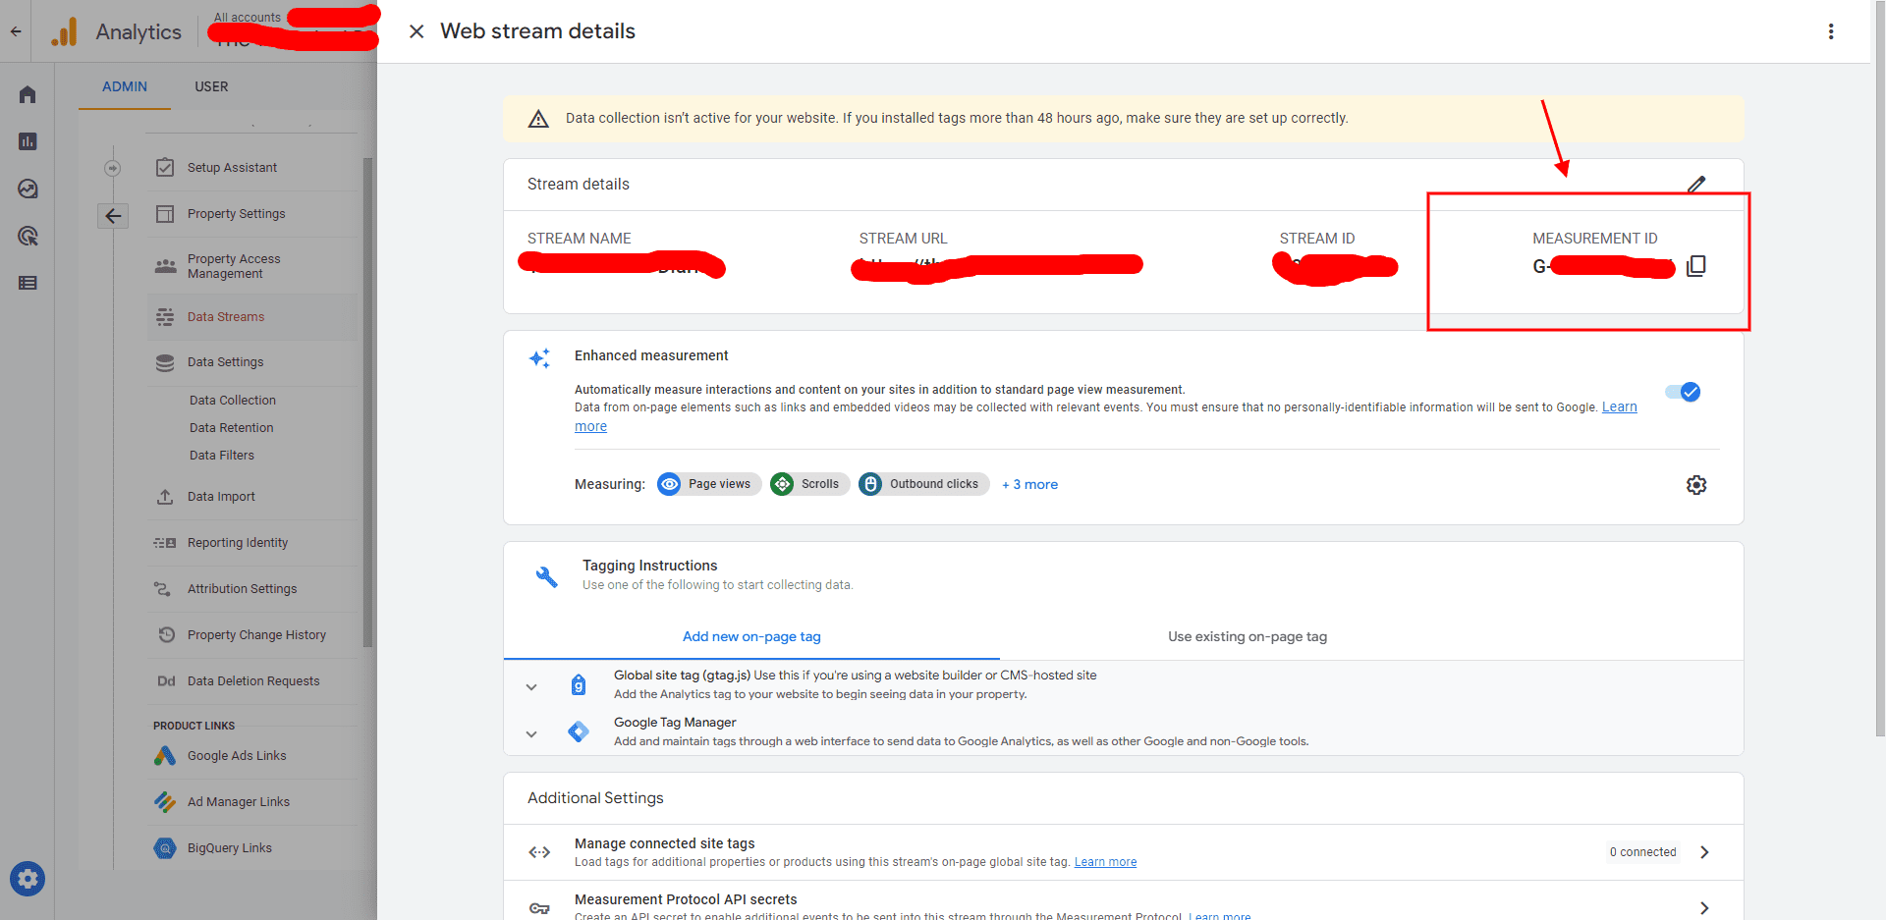This screenshot has width=1886, height=920.
Task: Open the Explore icon in left rail
Action: point(28,189)
